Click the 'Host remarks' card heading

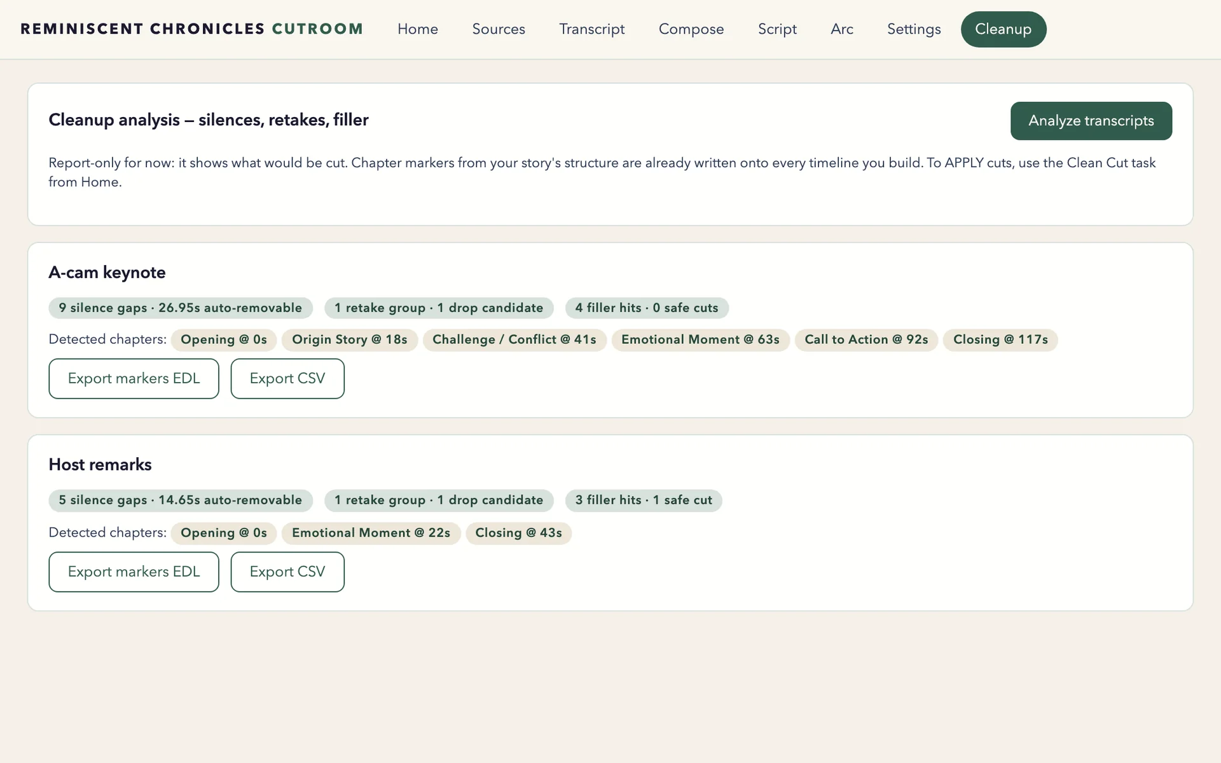pos(100,465)
